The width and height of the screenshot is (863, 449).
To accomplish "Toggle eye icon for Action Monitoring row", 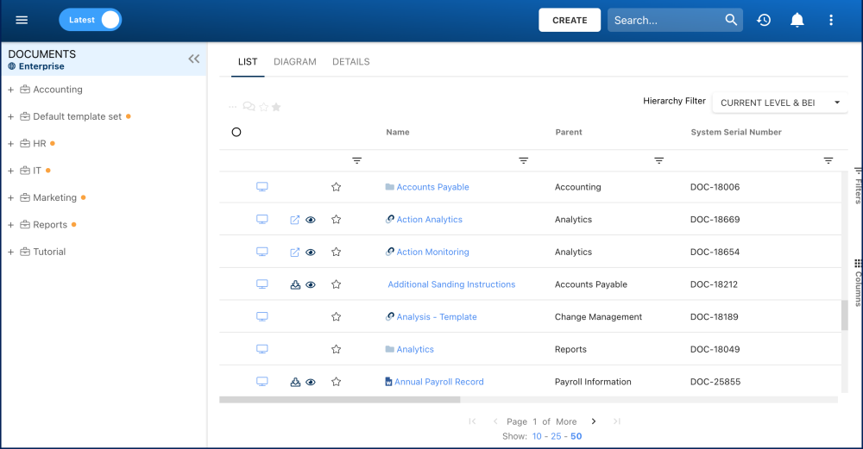I will point(311,253).
